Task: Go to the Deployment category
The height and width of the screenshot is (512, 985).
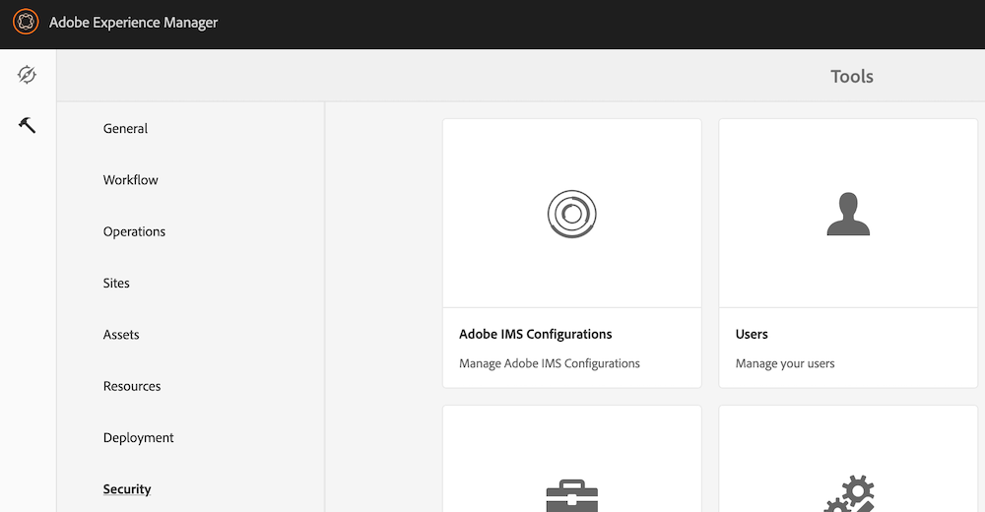Action: tap(138, 437)
